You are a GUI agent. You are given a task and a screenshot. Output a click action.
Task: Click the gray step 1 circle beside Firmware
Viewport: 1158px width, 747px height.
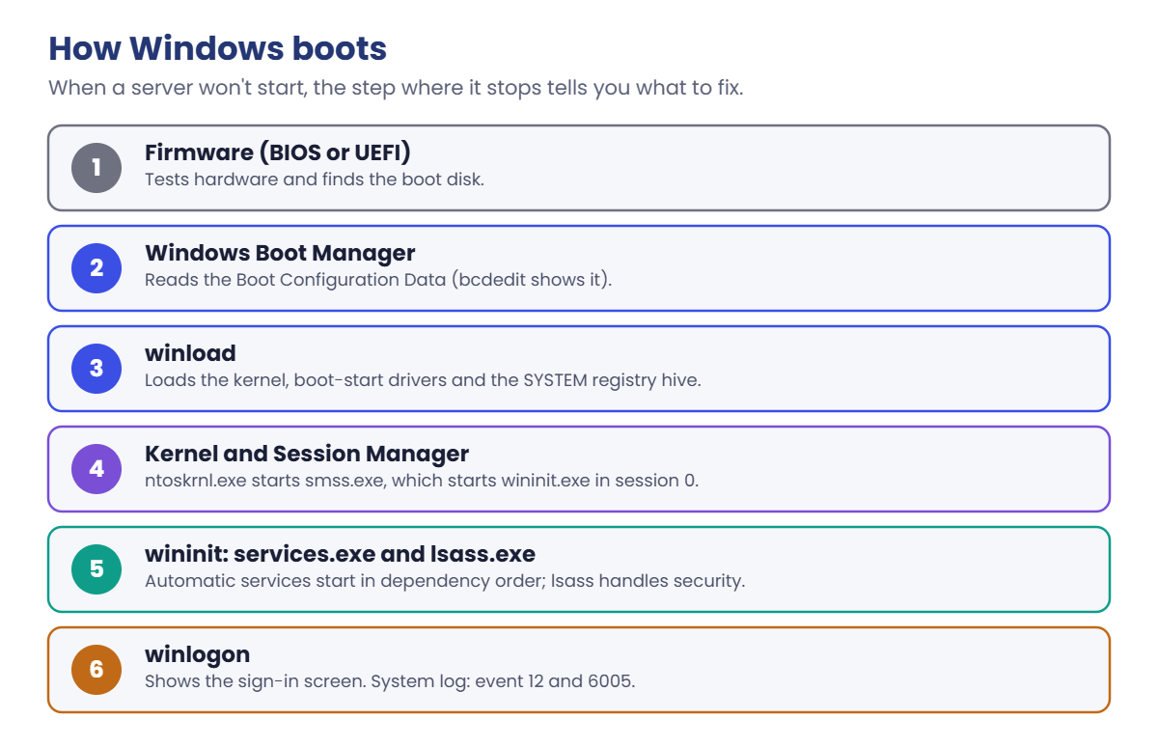(96, 168)
